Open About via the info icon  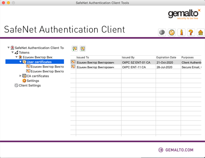[181, 32]
